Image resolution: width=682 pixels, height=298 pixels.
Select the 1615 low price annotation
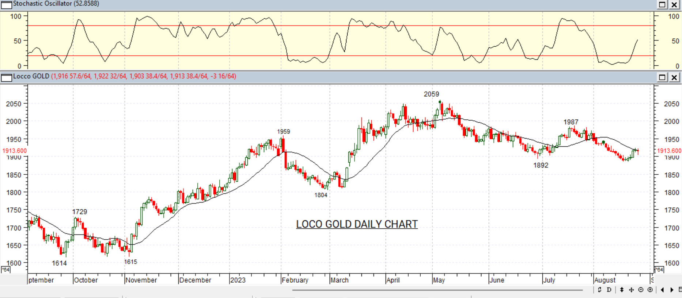130,262
